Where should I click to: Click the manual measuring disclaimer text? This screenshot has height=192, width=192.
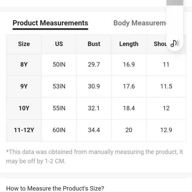(x=95, y=157)
